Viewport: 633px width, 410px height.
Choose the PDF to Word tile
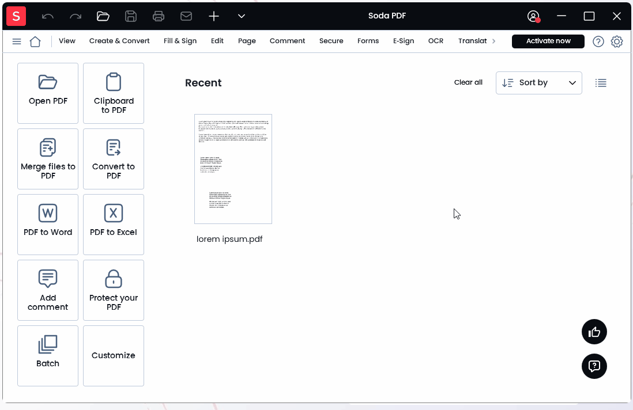[x=48, y=225]
